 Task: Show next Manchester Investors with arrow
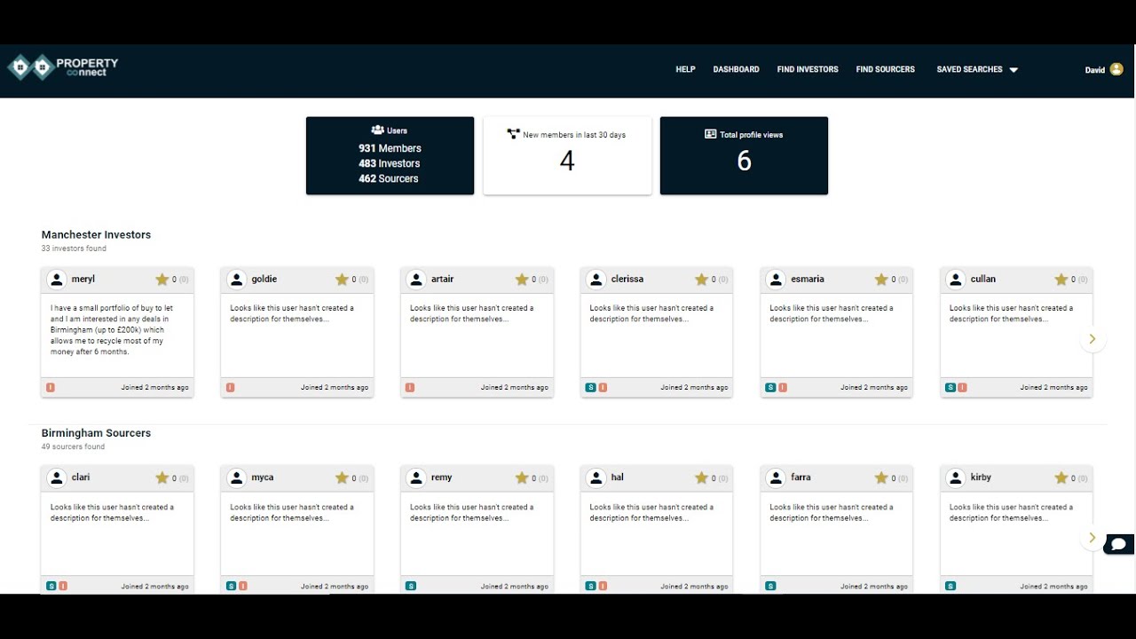(1093, 339)
